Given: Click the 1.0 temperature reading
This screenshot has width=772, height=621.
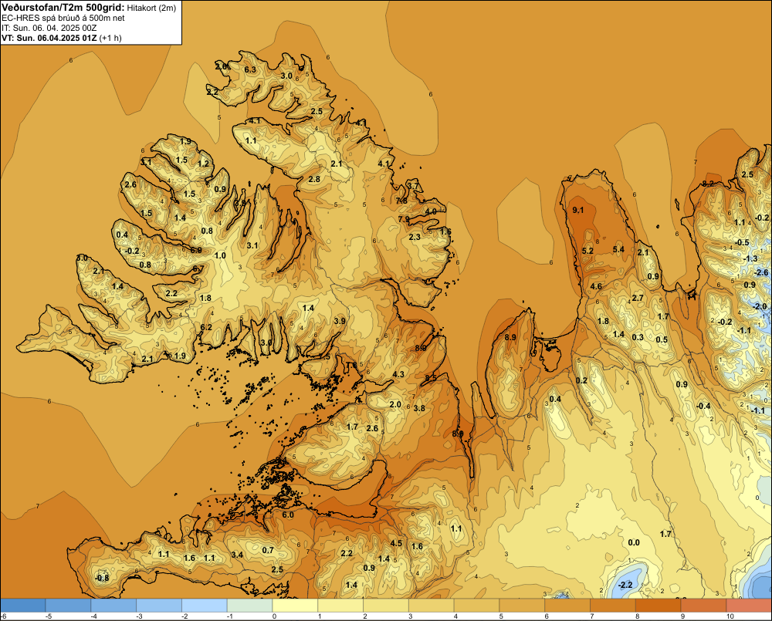Looking at the screenshot, I should pyautogui.click(x=220, y=255).
